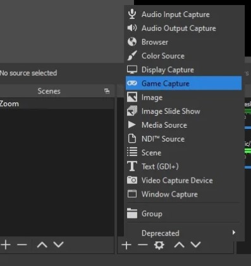Choose Media Source entry
This screenshot has width=251, height=266.
(183, 125)
